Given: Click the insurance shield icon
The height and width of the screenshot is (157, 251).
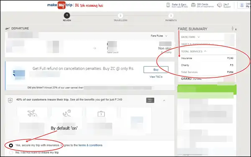Looking at the screenshot, I should tap(10, 100).
